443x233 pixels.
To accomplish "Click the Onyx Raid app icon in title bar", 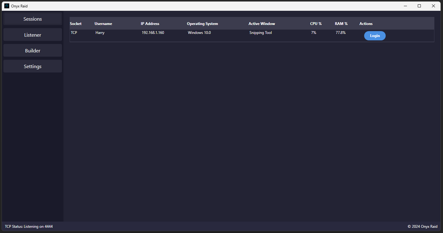I will click(6, 6).
